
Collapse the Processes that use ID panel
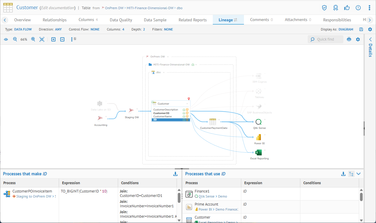(358, 174)
